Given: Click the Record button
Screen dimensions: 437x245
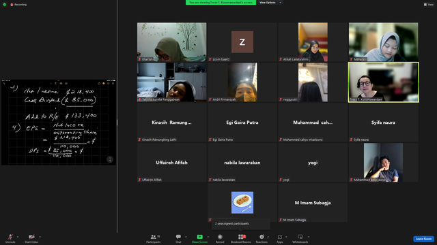Looking at the screenshot, I should click(220, 238).
